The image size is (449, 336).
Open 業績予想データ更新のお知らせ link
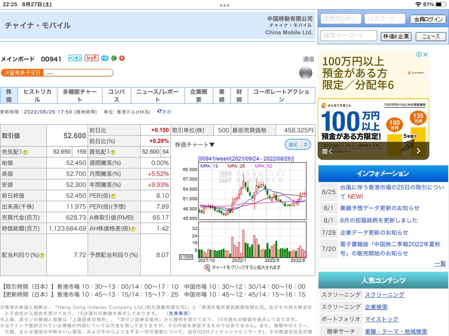click(380, 208)
